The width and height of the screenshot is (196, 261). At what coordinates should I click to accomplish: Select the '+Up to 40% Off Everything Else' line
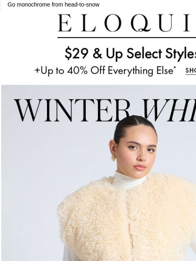[x=105, y=71]
